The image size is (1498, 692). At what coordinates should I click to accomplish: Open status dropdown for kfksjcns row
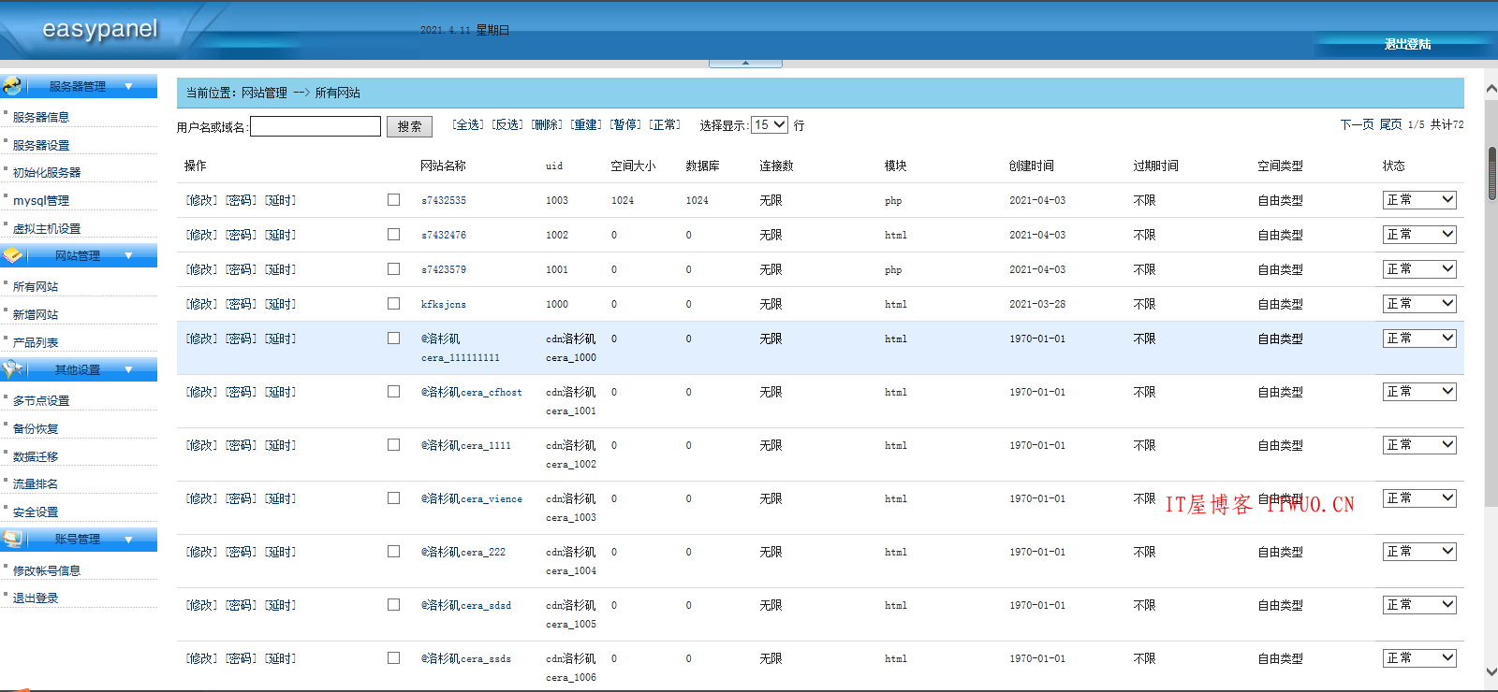coord(1419,303)
